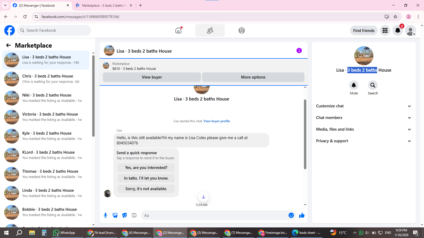Click sender avatar beside quick responses
Image resolution: width=424 pixels, height=238 pixels.
click(108, 194)
